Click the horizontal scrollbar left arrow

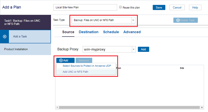tap(57, 107)
